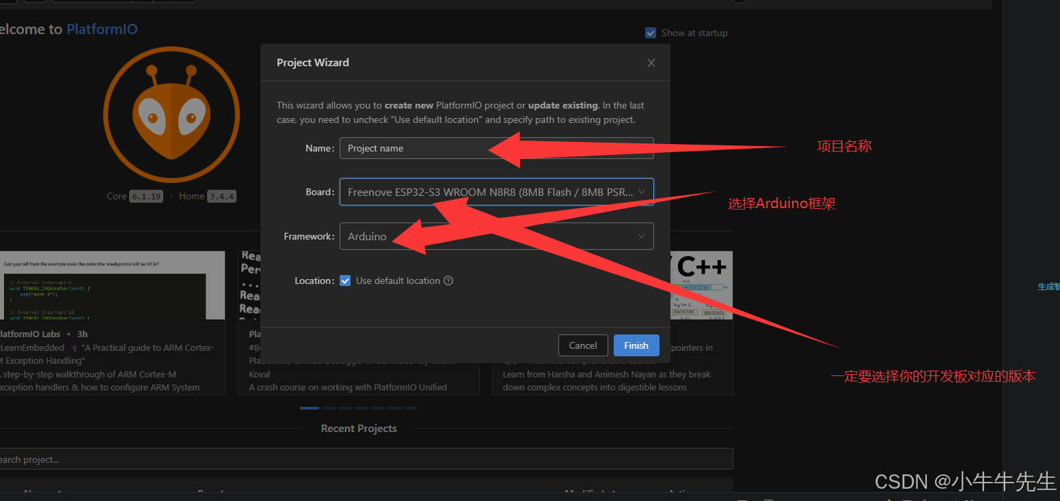
Task: Select the PlatformIO alien logo
Action: [171, 115]
